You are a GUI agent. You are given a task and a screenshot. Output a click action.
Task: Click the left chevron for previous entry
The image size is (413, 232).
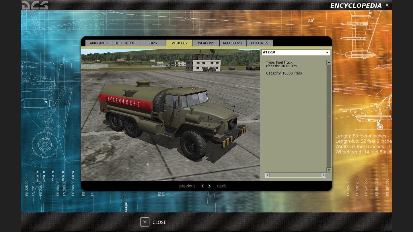pyautogui.click(x=202, y=186)
